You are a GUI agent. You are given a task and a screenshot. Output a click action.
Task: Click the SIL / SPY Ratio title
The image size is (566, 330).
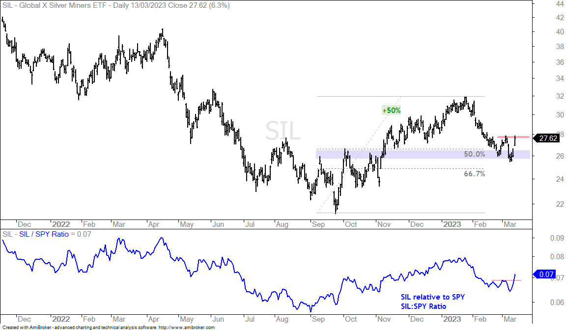point(44,234)
